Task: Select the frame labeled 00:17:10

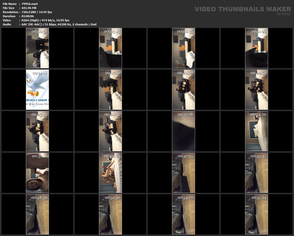Action: (x=110, y=90)
